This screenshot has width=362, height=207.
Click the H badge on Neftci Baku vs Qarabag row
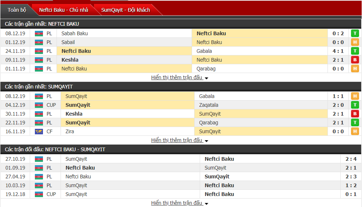click(x=355, y=69)
